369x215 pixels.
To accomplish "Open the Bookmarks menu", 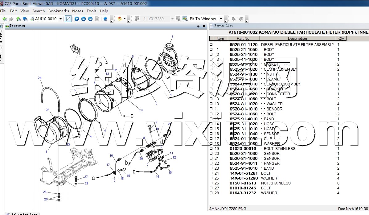I will pyautogui.click(x=59, y=11).
